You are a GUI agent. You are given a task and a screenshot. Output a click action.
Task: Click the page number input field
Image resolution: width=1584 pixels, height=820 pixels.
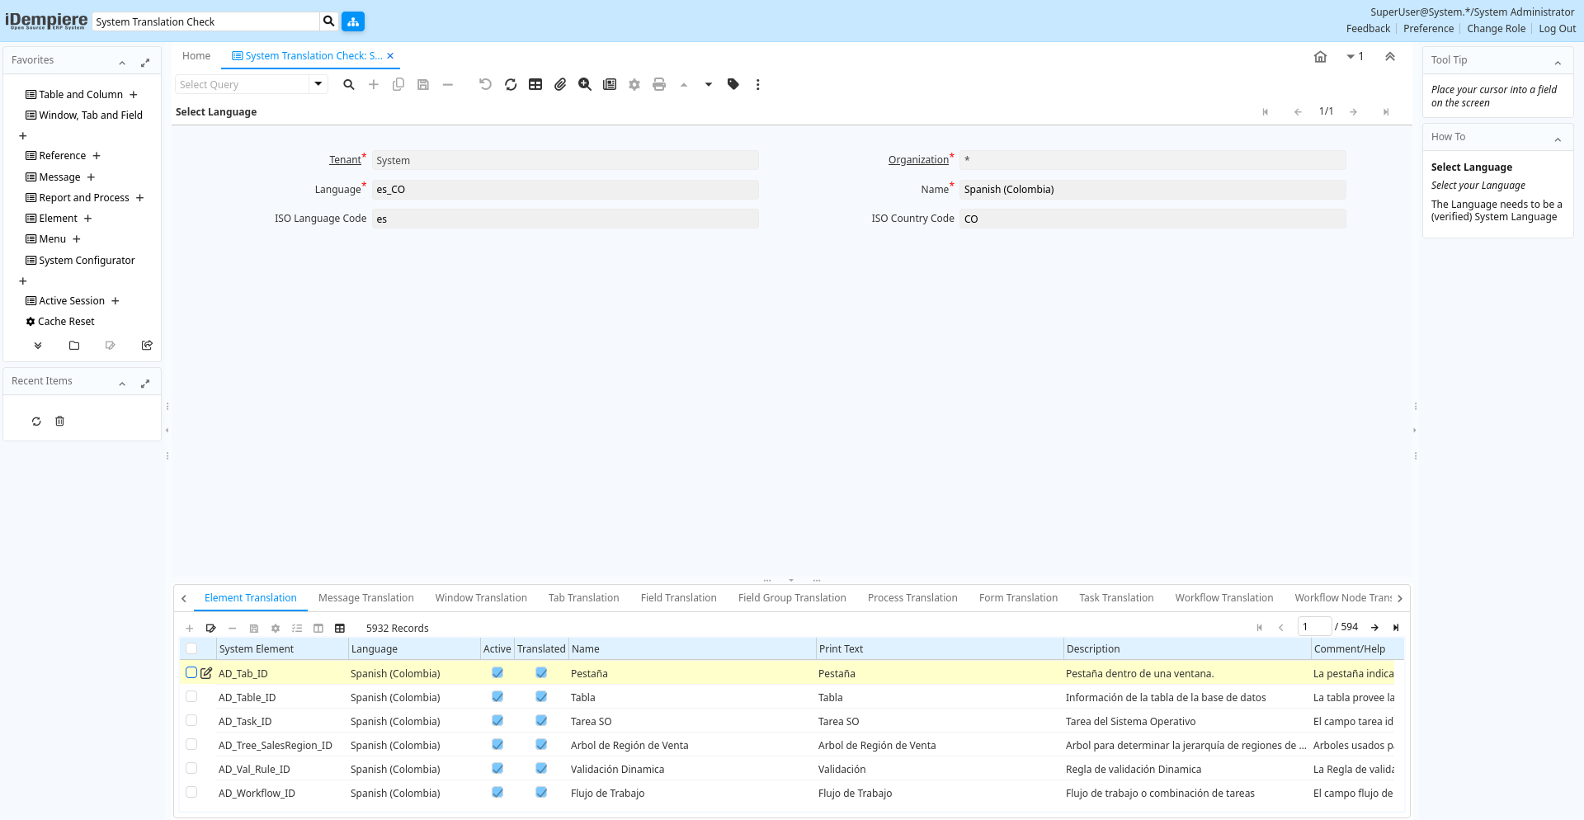click(x=1313, y=627)
